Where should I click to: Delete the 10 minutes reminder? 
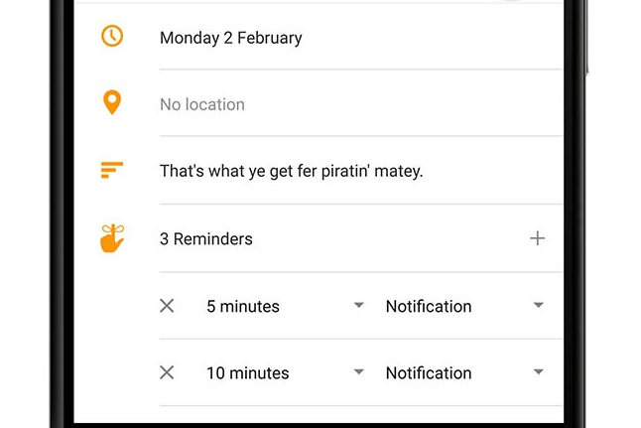(167, 372)
